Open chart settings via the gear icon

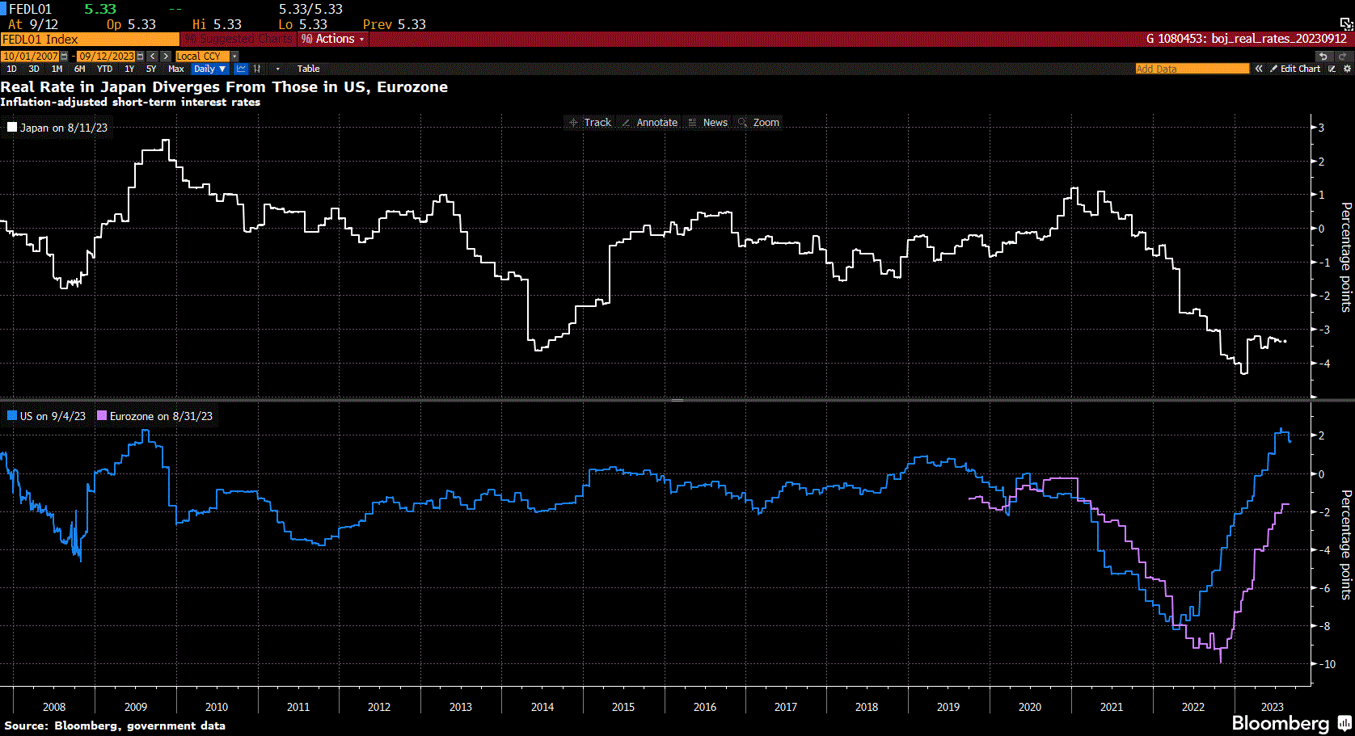[x=1348, y=69]
